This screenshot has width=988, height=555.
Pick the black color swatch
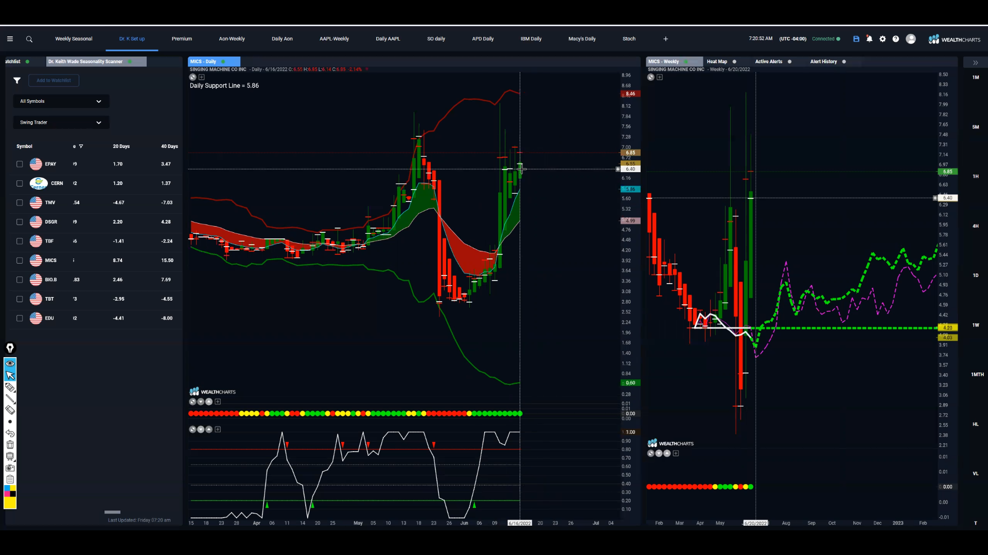pos(13,494)
